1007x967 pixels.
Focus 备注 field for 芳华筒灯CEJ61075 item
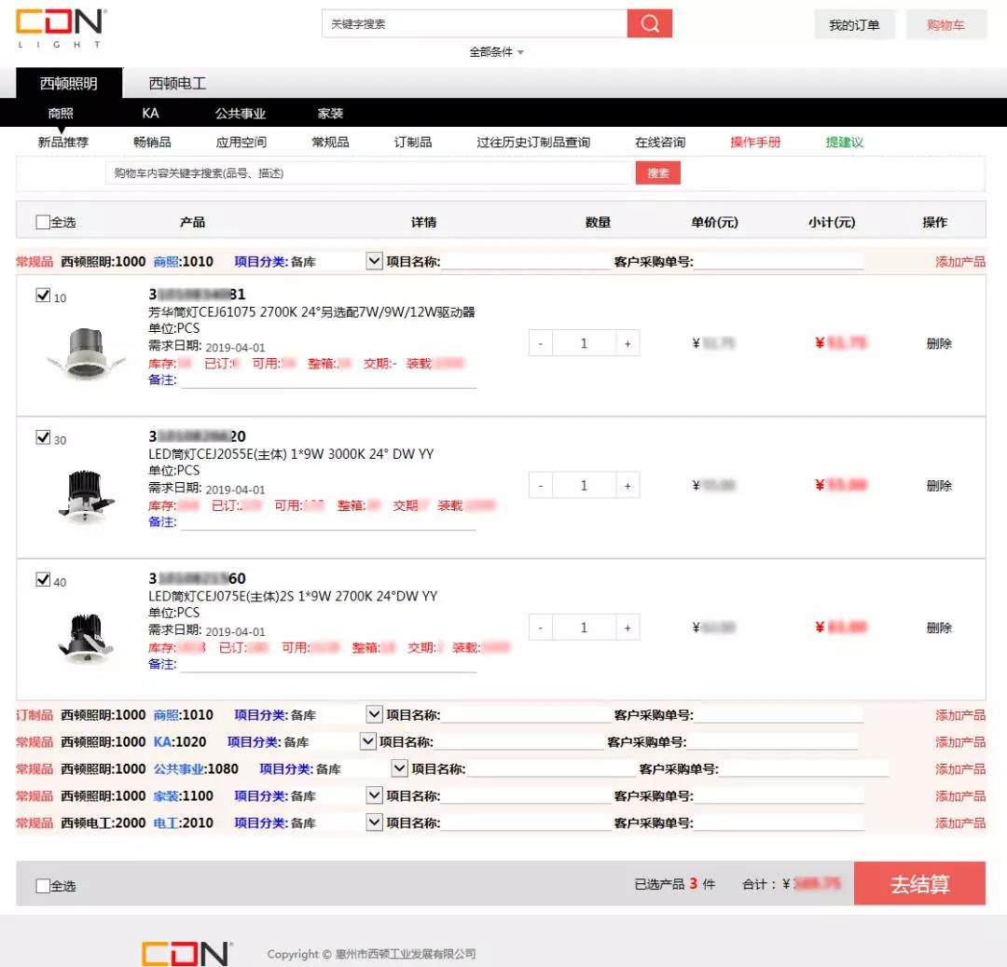[x=328, y=380]
